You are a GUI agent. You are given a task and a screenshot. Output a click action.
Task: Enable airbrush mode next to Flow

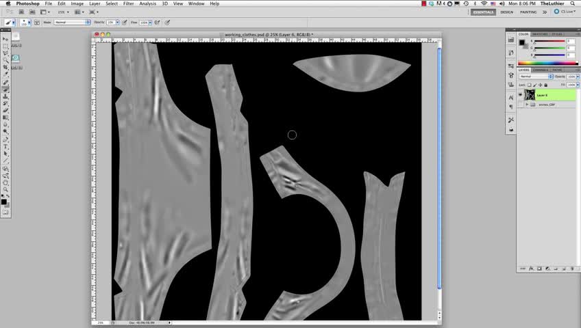point(157,23)
